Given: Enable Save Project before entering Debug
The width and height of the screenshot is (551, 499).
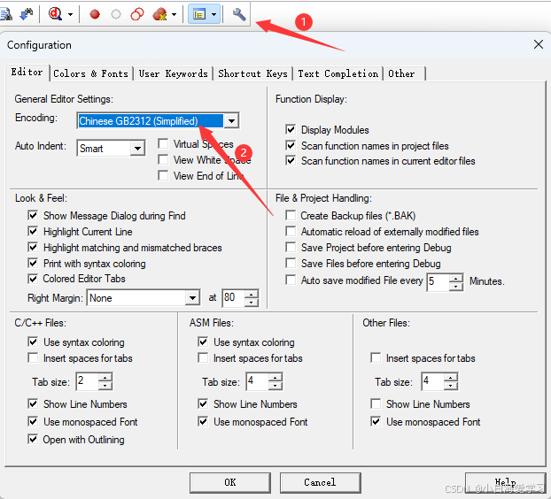Looking at the screenshot, I should (291, 248).
